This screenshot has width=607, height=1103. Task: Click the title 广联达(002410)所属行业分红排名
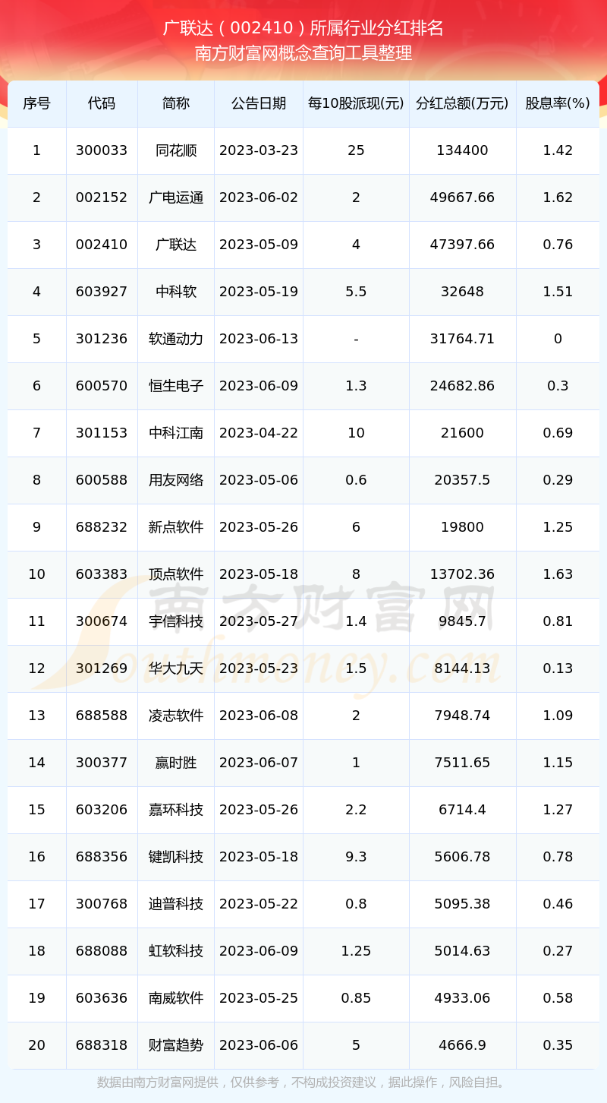pyautogui.click(x=303, y=28)
